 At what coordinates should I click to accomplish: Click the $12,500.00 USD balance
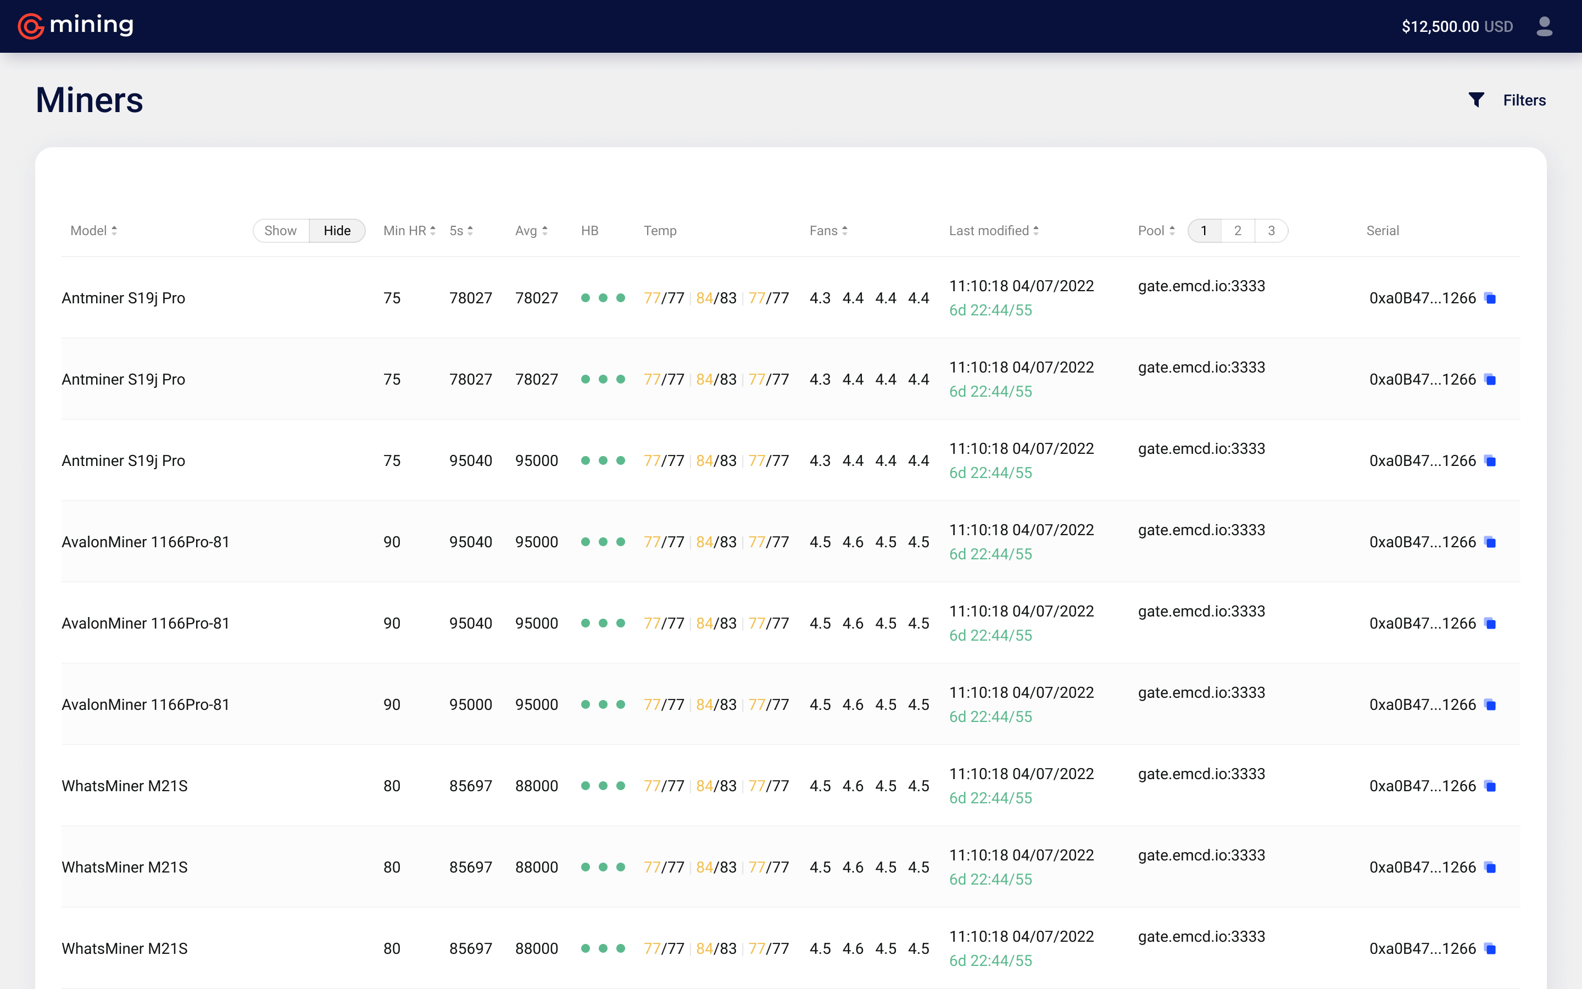(1457, 26)
